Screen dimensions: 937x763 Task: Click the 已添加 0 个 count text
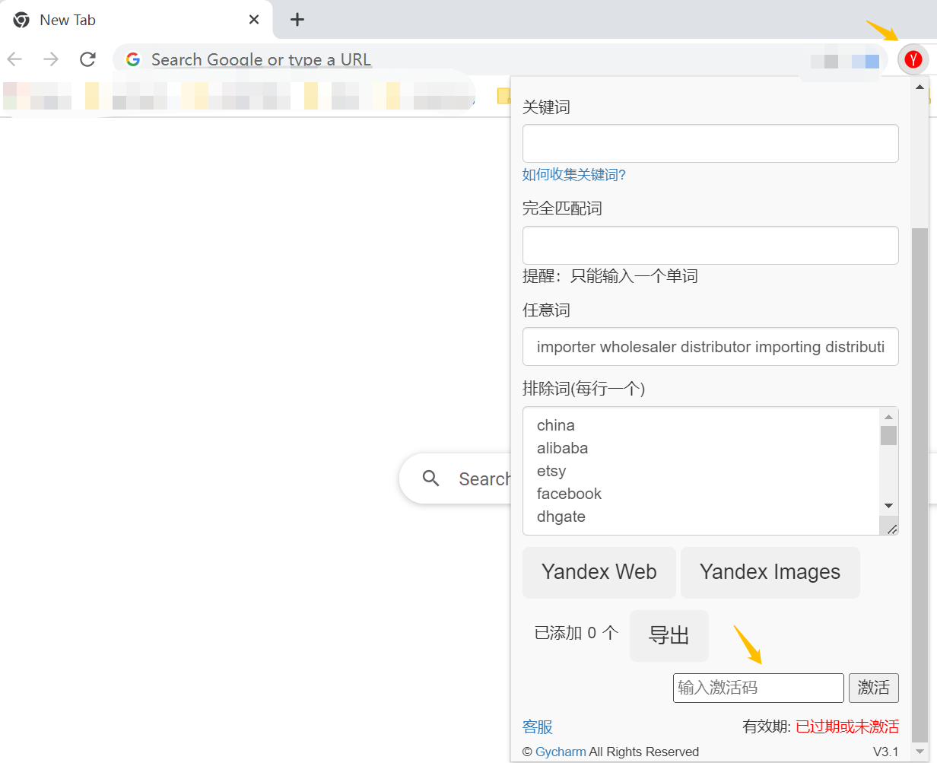[x=576, y=633]
